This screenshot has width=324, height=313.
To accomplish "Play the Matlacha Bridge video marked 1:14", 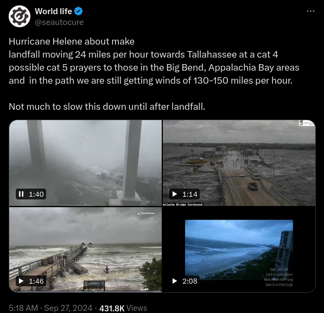I will point(175,194).
